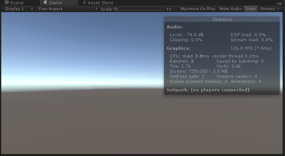Image resolution: width=285 pixels, height=156 pixels.
Task: Click the Shadow casters: 0 entry
Action: point(237,76)
